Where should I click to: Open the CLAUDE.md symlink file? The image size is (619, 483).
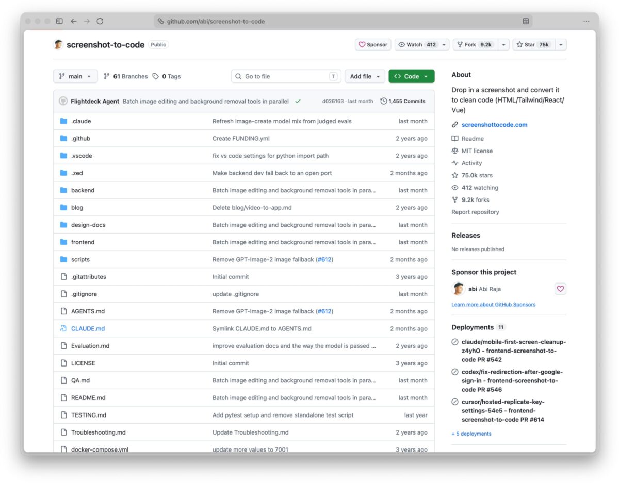88,328
